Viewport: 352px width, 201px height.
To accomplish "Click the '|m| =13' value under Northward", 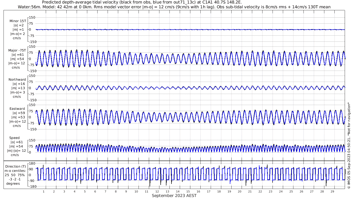I will click(x=18, y=88).
